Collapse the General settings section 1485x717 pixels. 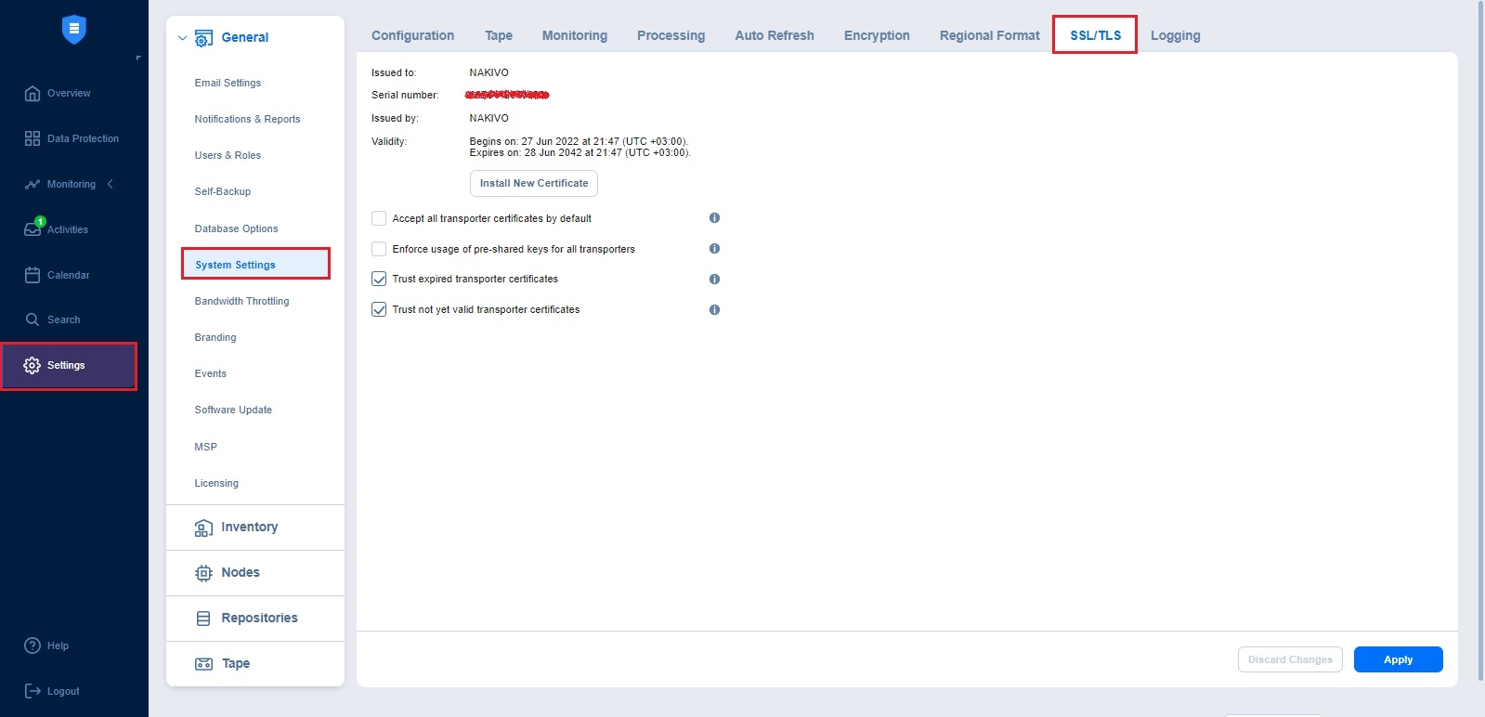(183, 38)
